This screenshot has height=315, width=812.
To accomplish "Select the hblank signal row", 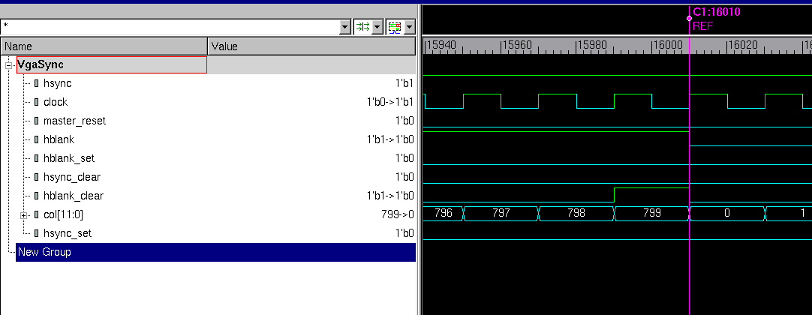I will (x=59, y=139).
